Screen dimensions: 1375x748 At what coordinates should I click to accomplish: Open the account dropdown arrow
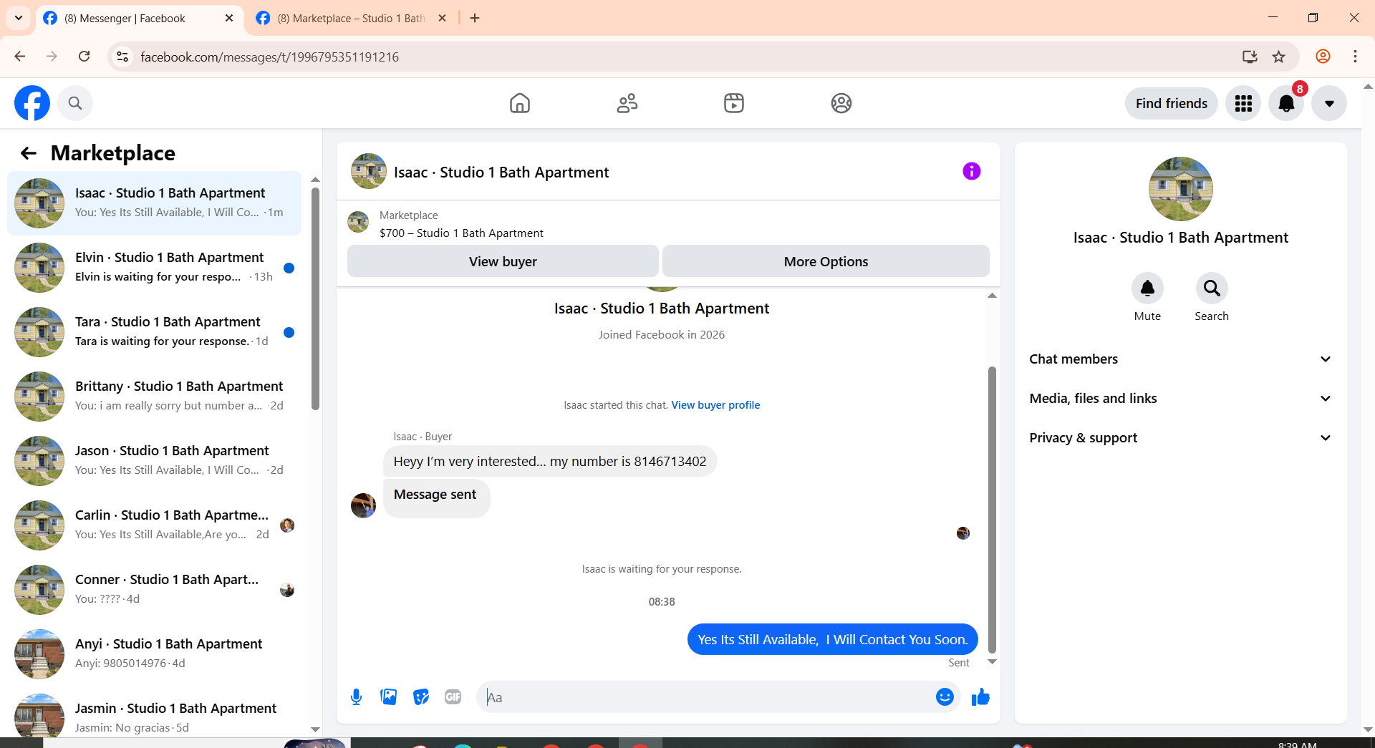1329,103
